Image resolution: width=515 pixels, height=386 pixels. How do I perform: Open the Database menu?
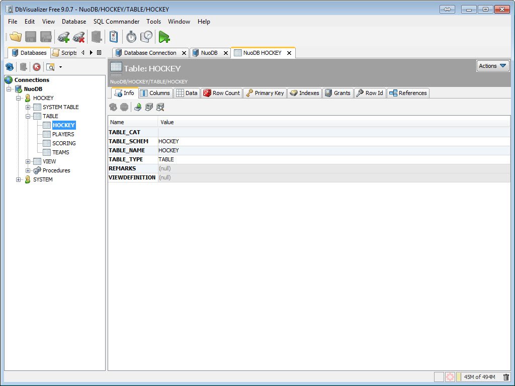click(x=74, y=22)
